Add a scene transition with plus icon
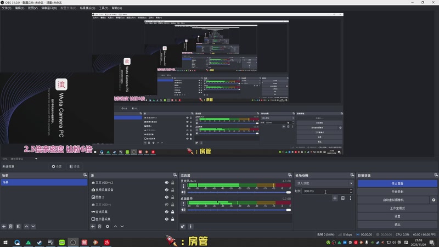The width and height of the screenshot is (439, 247). coord(335,198)
